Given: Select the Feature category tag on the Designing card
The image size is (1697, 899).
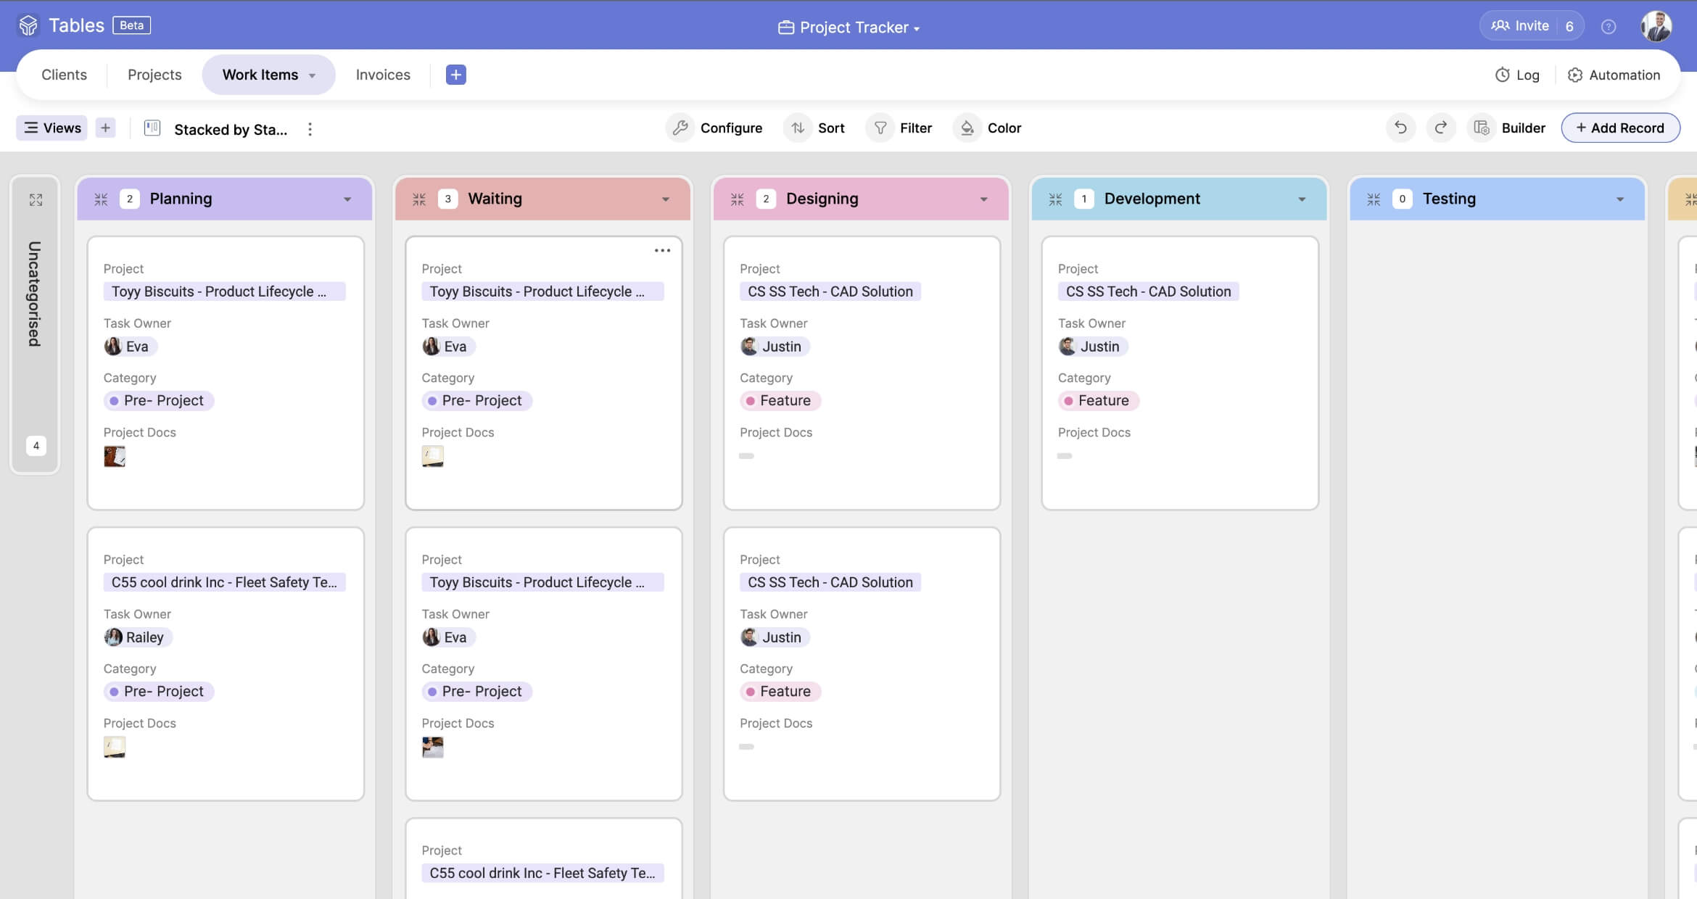Looking at the screenshot, I should pyautogui.click(x=780, y=400).
